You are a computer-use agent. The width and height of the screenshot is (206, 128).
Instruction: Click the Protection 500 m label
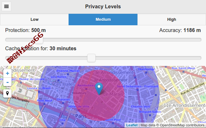click(x=25, y=30)
